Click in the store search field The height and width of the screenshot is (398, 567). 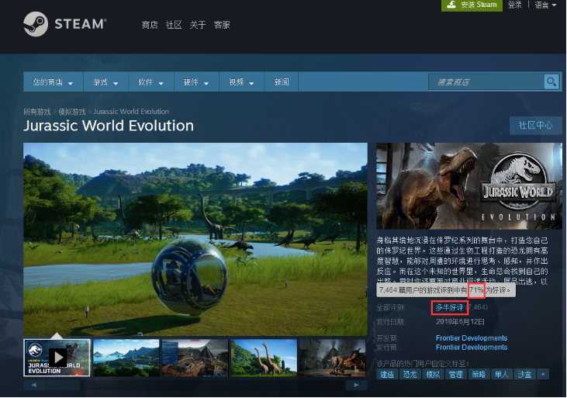486,81
